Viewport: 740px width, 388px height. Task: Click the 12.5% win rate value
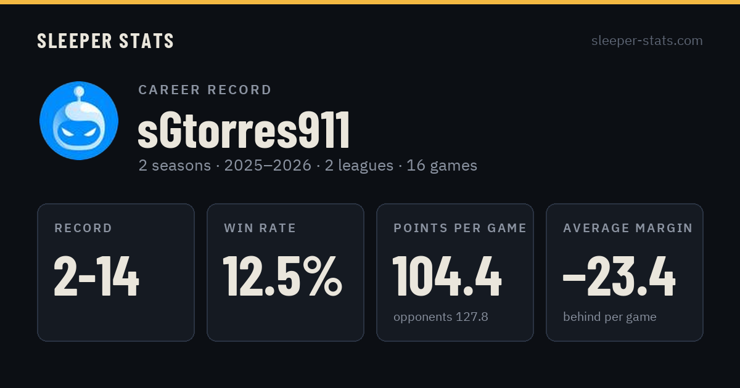tap(282, 277)
